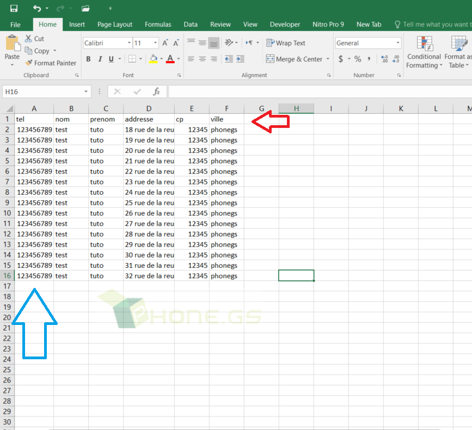Switch to the Formulas ribbon tab
The width and height of the screenshot is (472, 430).
click(x=158, y=24)
